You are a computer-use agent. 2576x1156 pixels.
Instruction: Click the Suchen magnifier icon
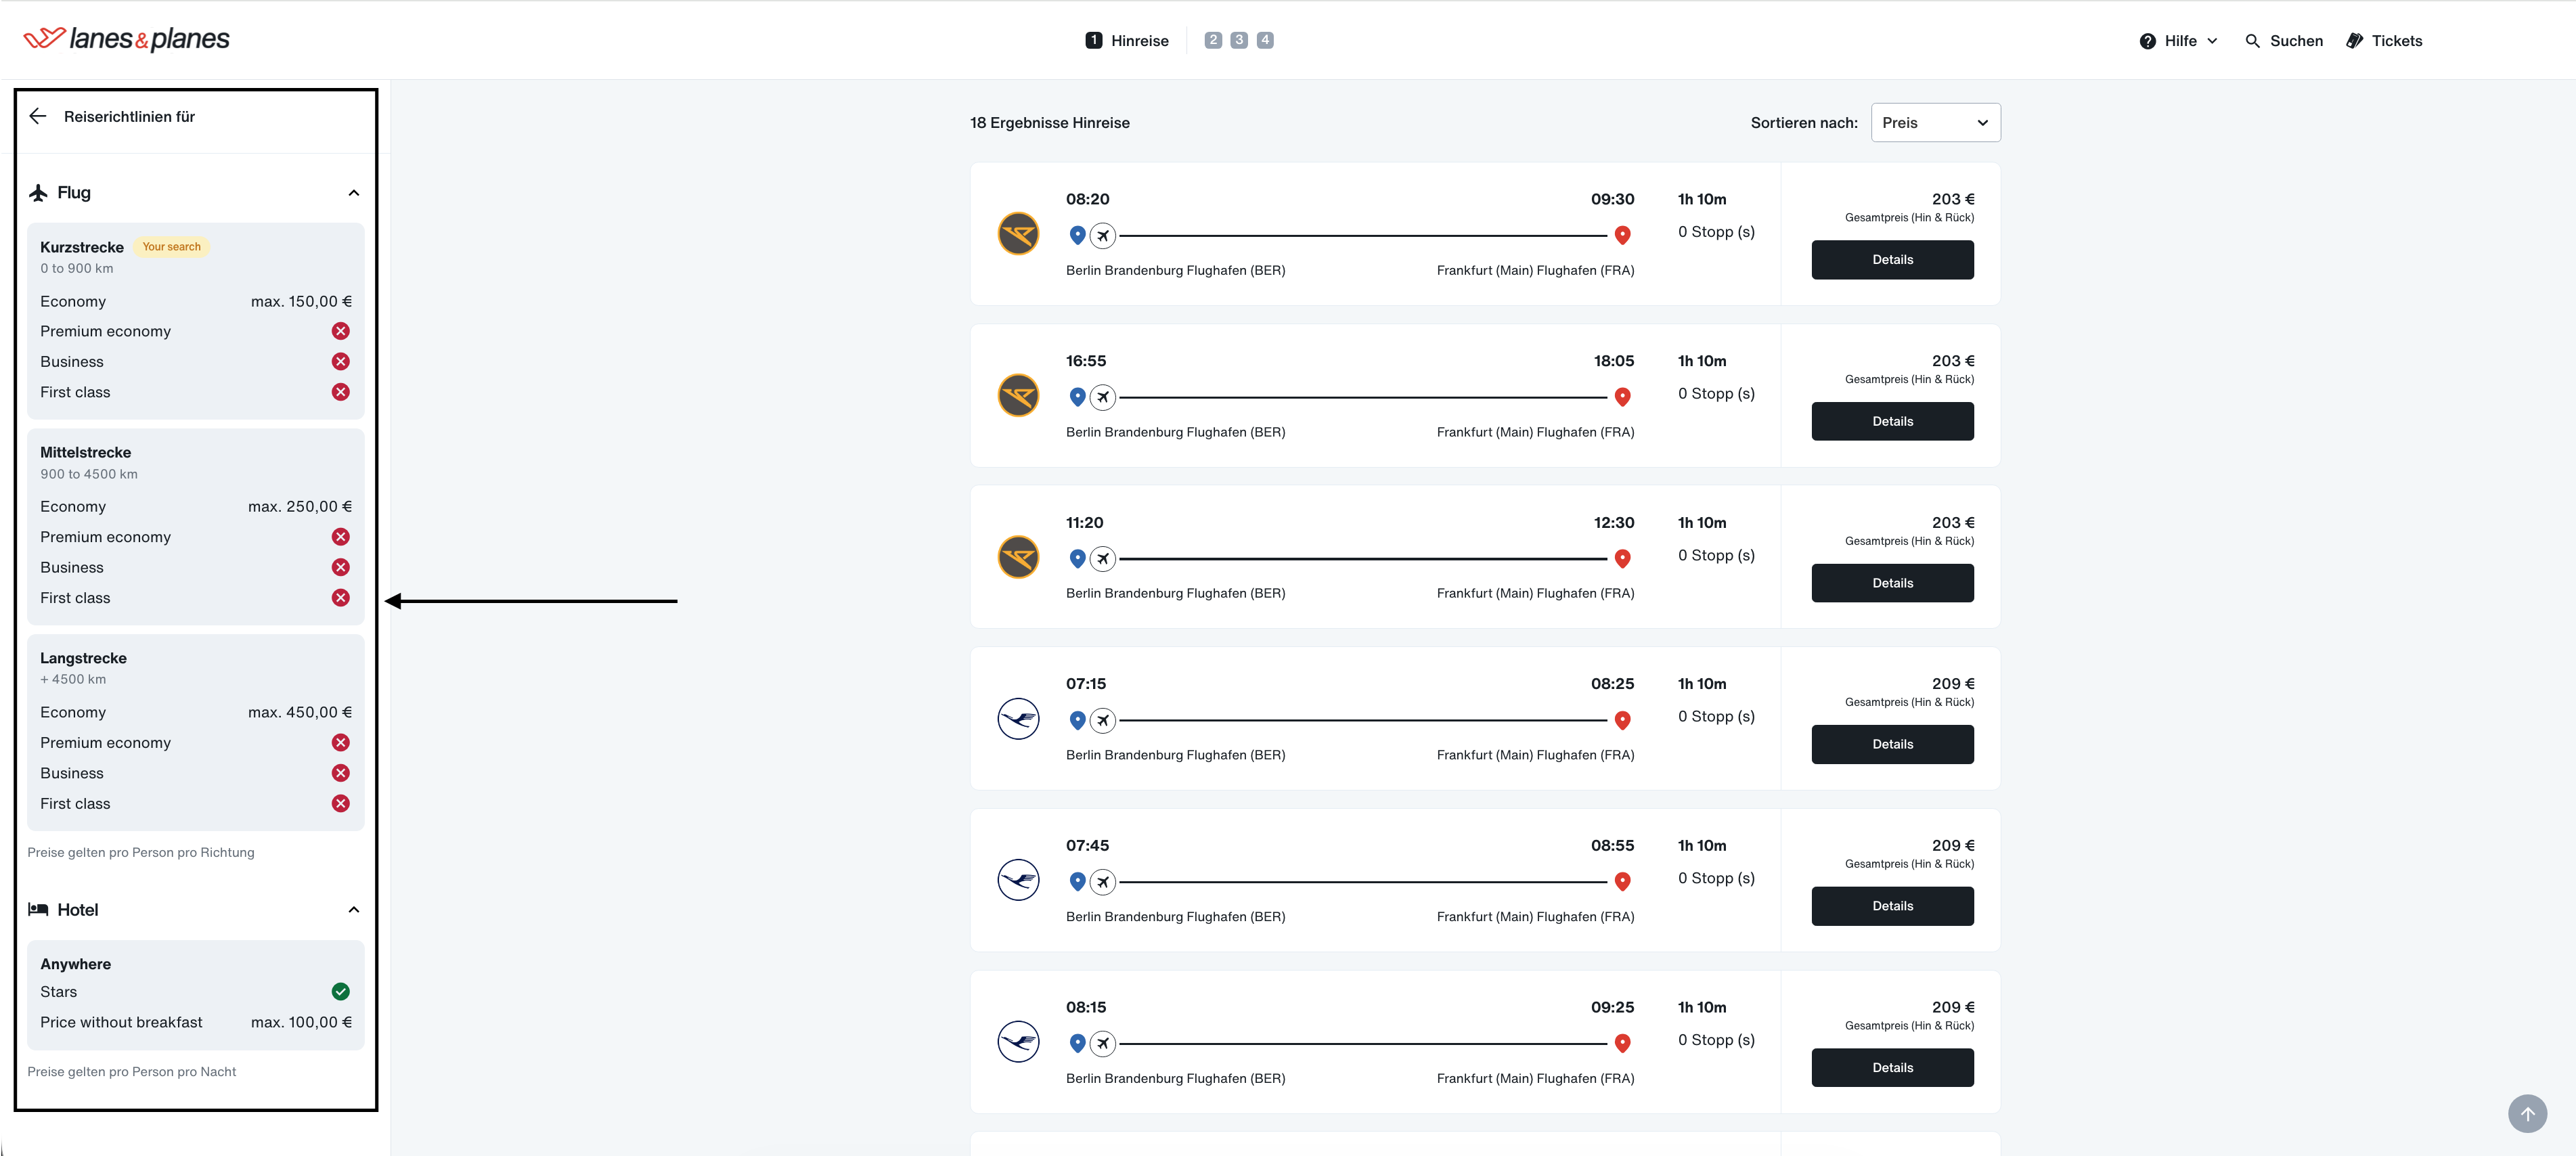pos(2252,41)
